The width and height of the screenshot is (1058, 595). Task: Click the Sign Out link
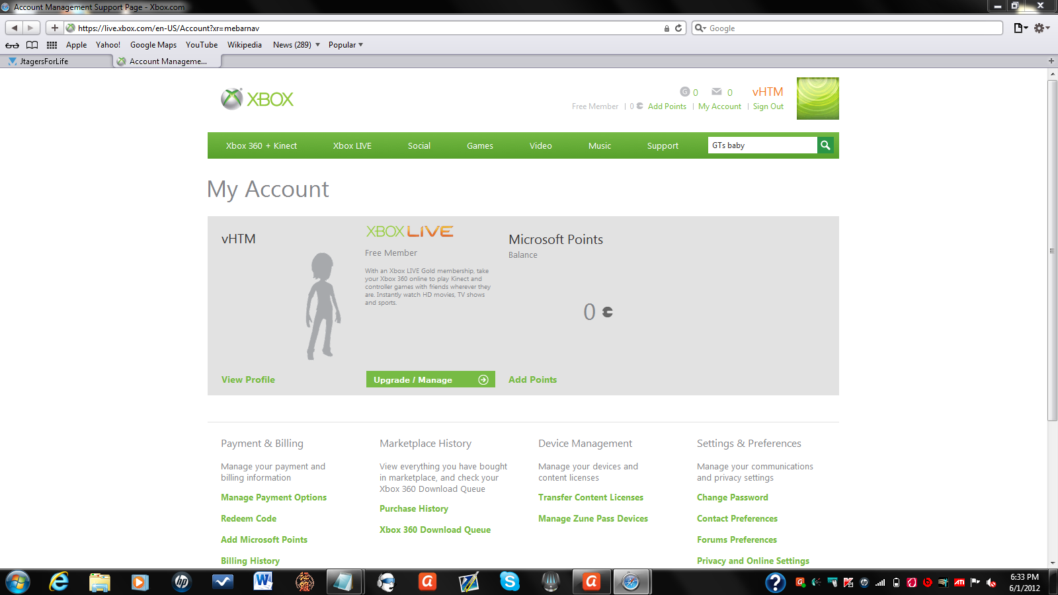(768, 106)
